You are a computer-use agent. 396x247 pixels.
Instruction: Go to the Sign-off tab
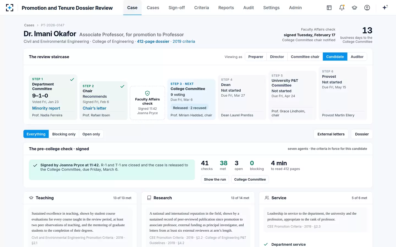(177, 8)
